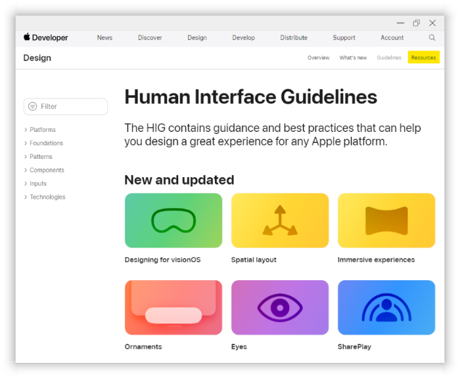Close the window with X
This screenshot has width=460, height=378.
coord(432,23)
